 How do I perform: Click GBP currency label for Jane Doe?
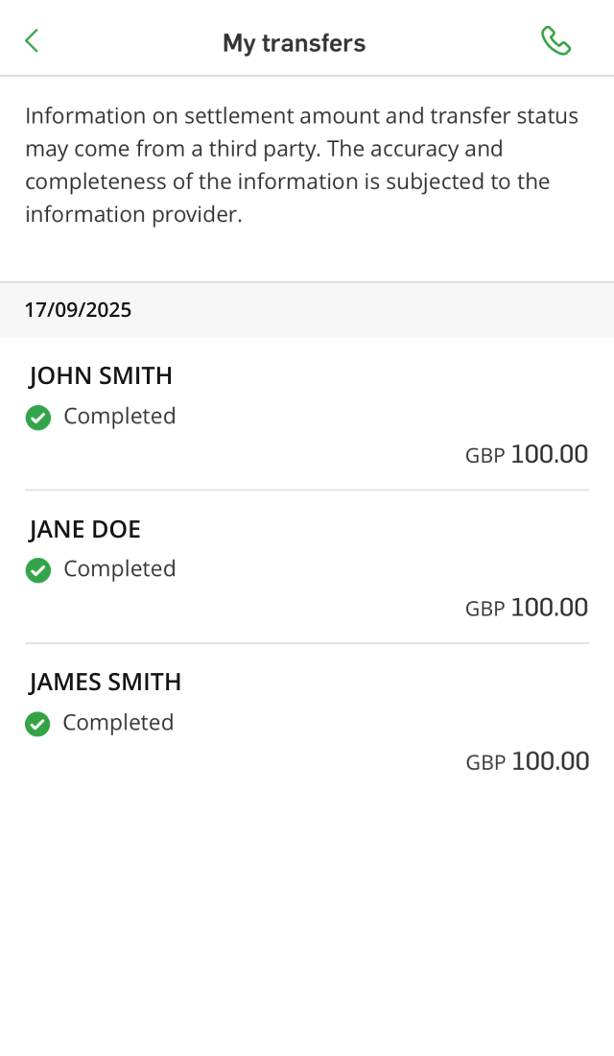(x=484, y=610)
